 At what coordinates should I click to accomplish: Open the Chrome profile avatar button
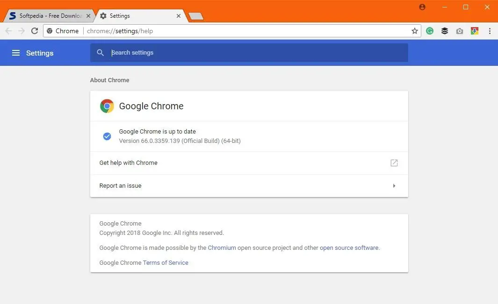pyautogui.click(x=422, y=7)
